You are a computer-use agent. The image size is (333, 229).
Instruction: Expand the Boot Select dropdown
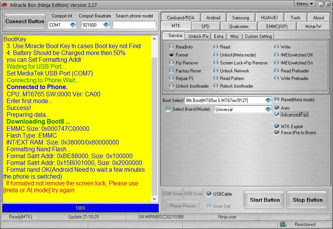click(x=268, y=100)
